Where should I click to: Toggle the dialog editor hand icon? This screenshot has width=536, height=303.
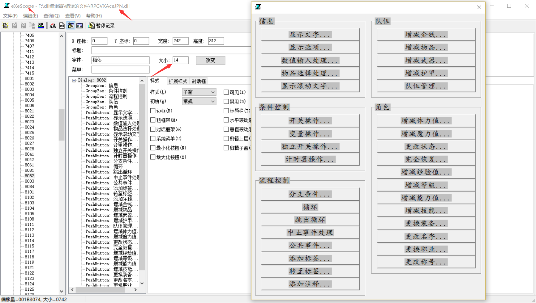[71, 26]
